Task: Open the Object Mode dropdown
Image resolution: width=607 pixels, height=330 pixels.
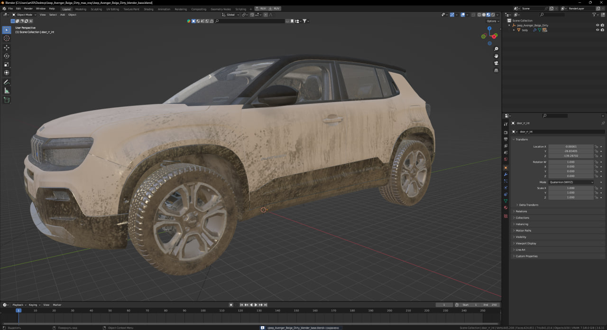Action: coord(24,15)
